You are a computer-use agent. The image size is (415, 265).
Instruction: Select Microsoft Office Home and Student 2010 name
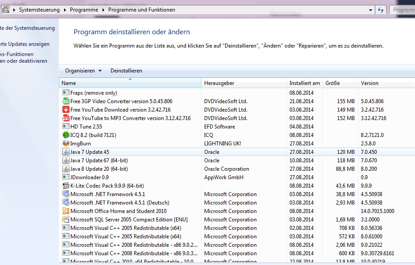119,211
